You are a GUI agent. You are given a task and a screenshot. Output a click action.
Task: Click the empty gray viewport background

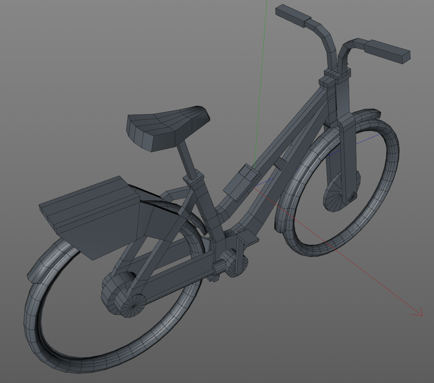(x=70, y=70)
